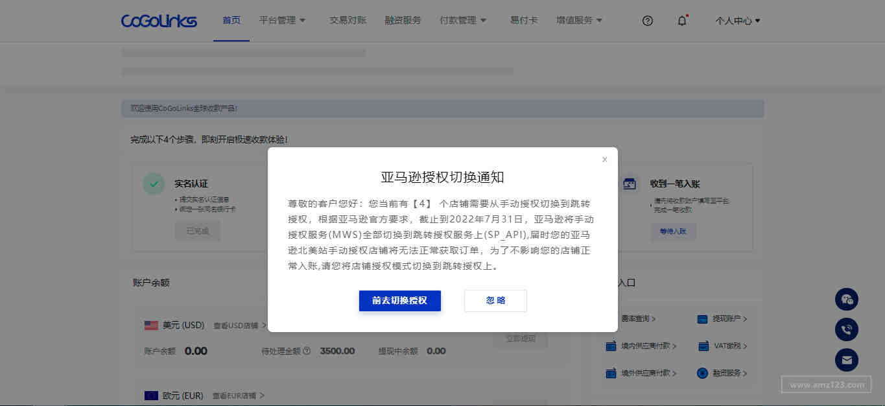Click the EU flag icon
The image size is (885, 406).
click(151, 396)
